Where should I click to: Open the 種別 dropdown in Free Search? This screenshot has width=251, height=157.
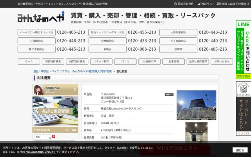point(43,137)
